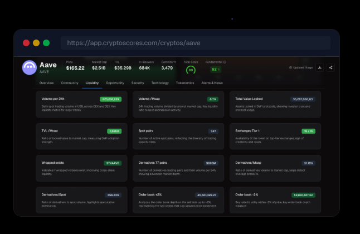Click the Volume per 24h value badge

[x=110, y=99]
